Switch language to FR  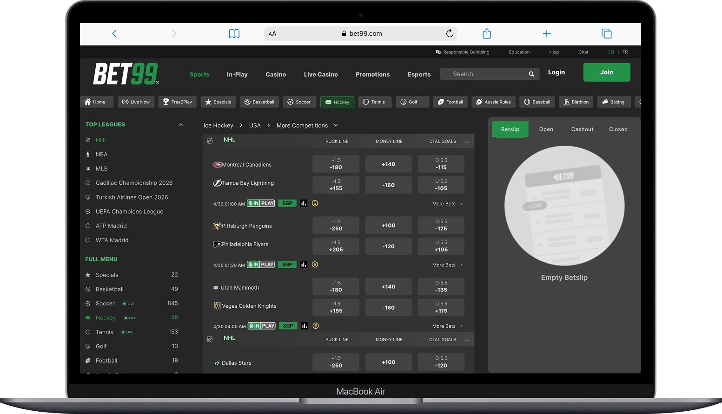[625, 52]
